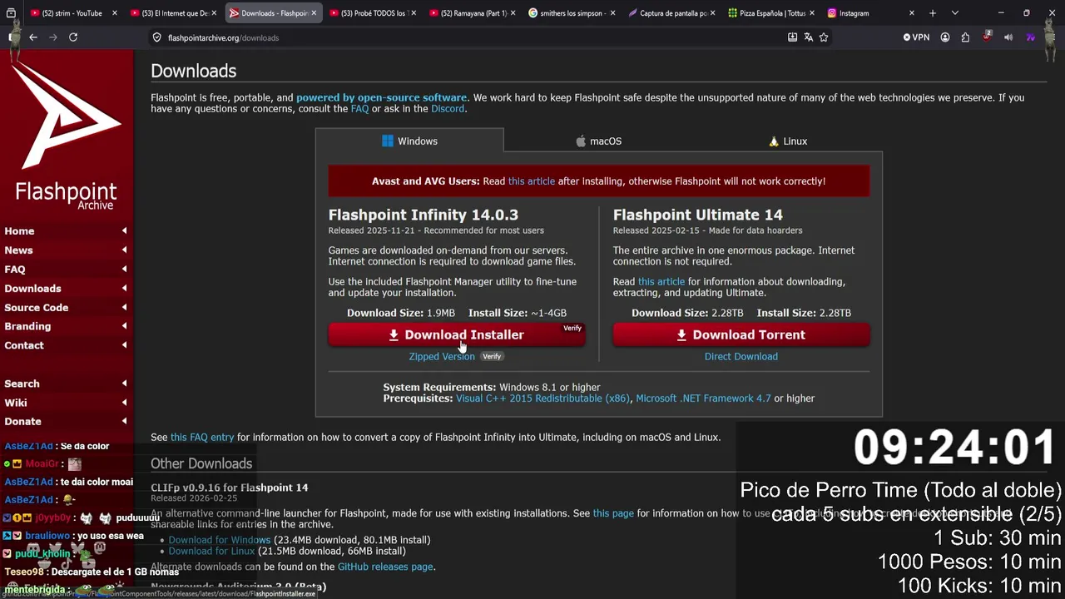Click the Download for Linux link
The image size is (1065, 599).
coord(211,552)
